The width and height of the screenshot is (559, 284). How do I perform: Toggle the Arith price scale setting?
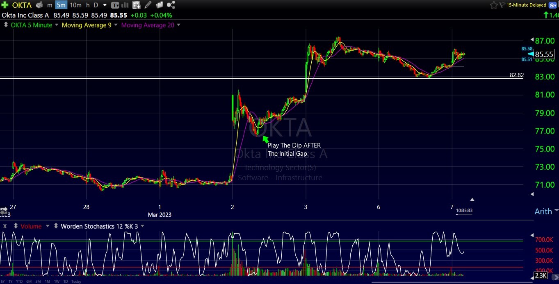[x=543, y=211]
